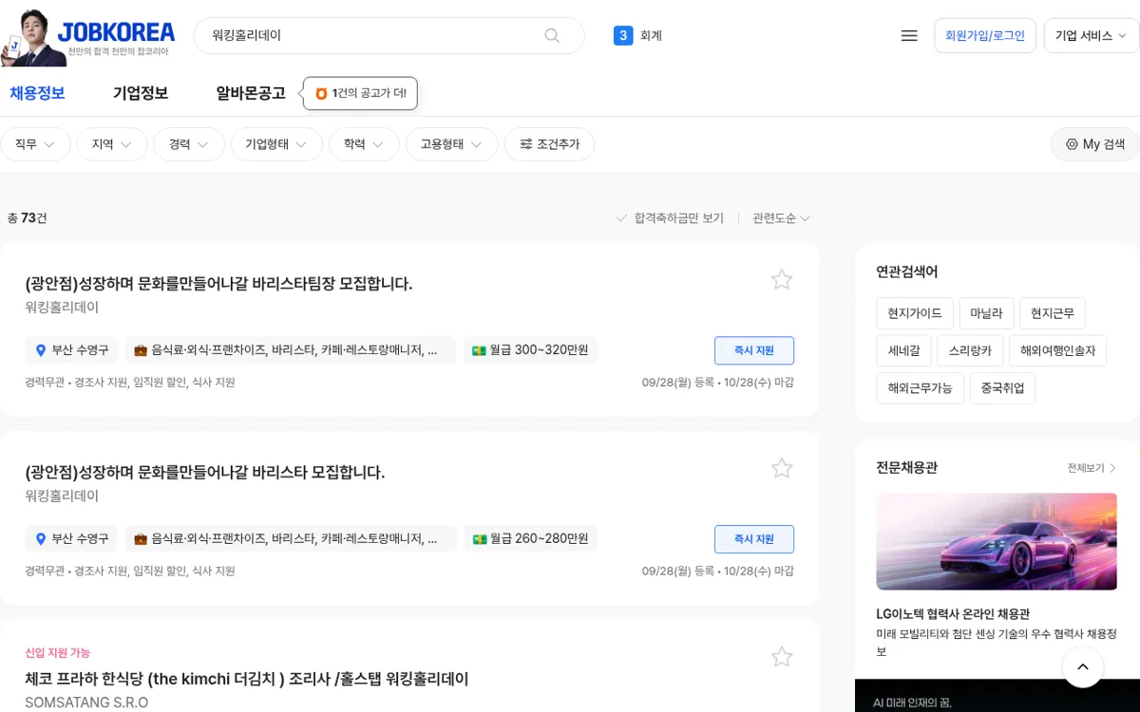Image resolution: width=1140 pixels, height=712 pixels.
Task: Open 바리스타팀장 모집합니다 job title
Action: [x=218, y=284]
